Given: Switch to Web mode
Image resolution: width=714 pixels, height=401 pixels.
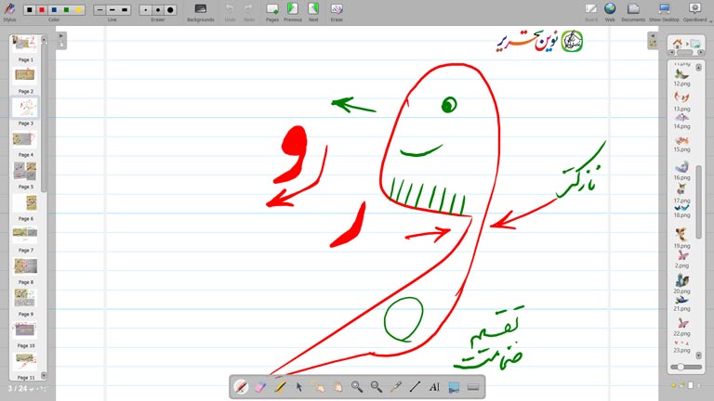Looking at the screenshot, I should [x=610, y=10].
